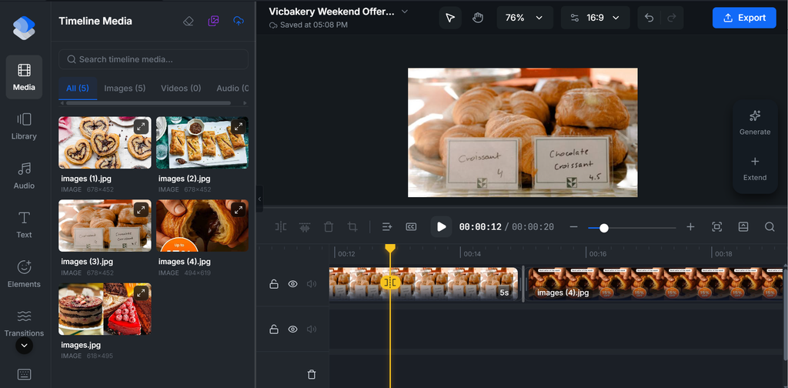Click the app logo at top left
This screenshot has height=388, width=788.
24,28
